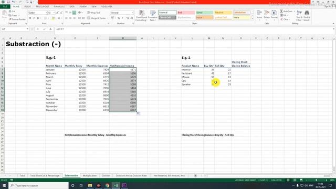Click the zoom slider in status bar
The height and width of the screenshot is (189, 336).
316,180
